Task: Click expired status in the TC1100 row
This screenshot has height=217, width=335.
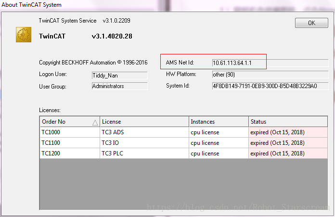Action: coord(288,143)
